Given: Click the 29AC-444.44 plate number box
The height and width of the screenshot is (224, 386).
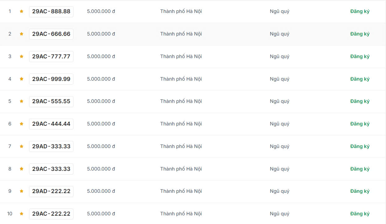Looking at the screenshot, I should click(51, 124).
